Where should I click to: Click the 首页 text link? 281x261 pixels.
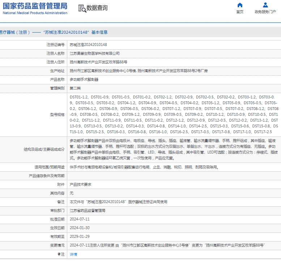tap(240, 12)
